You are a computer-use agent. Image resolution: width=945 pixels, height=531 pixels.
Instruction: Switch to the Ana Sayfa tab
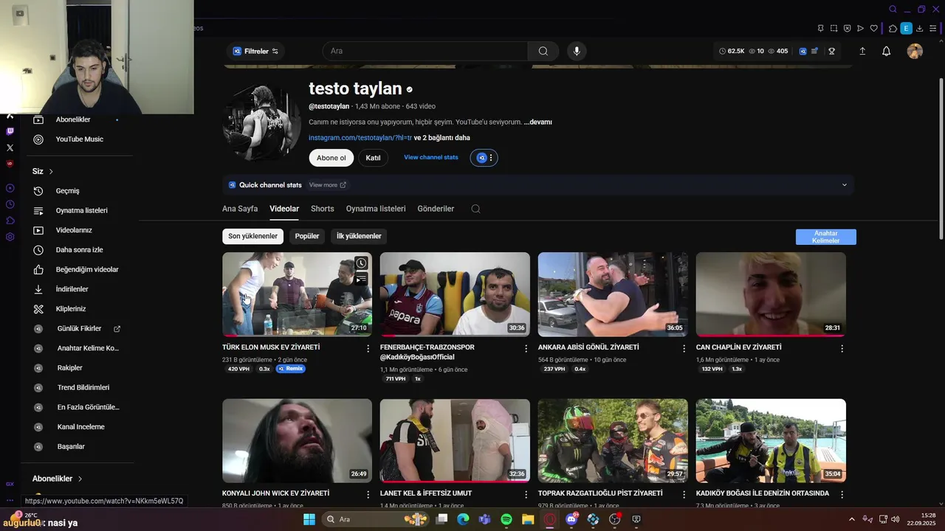pos(240,209)
